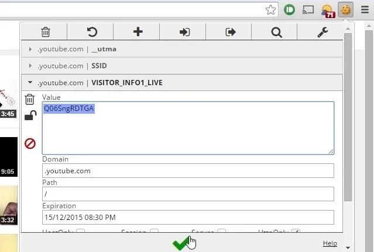Viewport: 374px width, 252px height.
Task: Select the .youtube.com | __utma cookie header
Action: (x=182, y=49)
